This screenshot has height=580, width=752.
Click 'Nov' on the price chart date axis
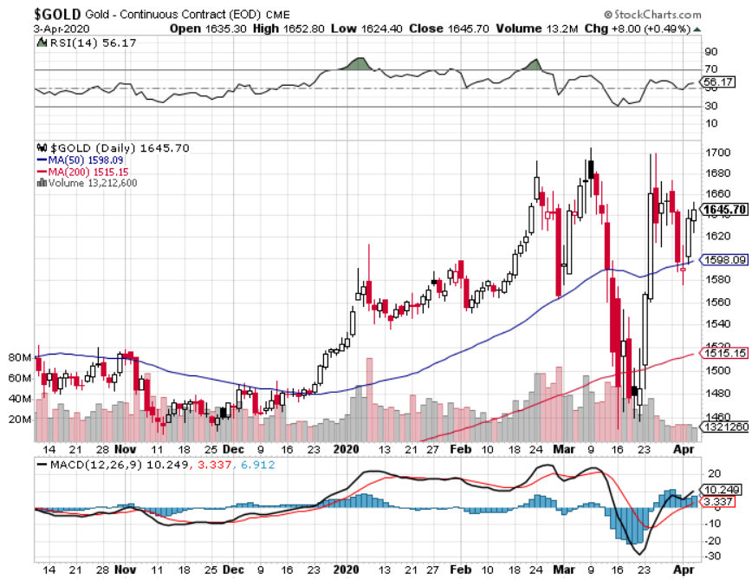click(x=125, y=449)
